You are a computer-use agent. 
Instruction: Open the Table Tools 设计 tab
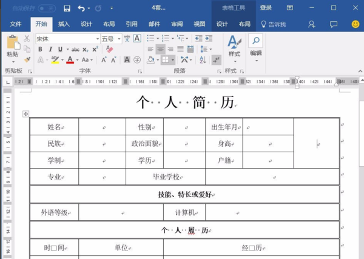tap(222, 24)
